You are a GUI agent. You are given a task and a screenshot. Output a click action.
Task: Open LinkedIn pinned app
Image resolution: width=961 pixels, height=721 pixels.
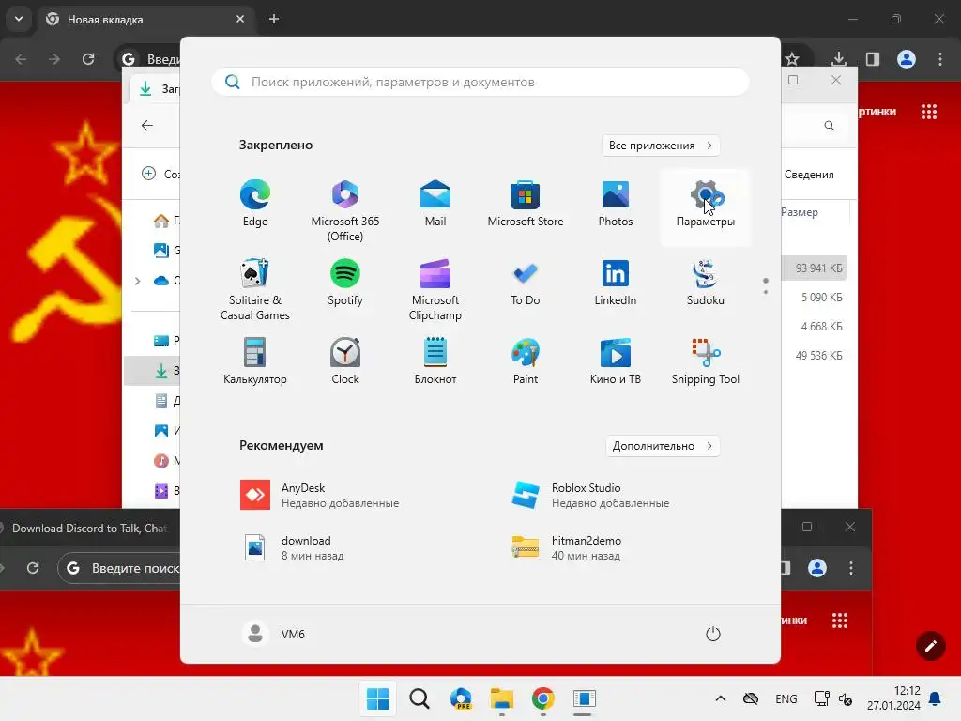pos(616,284)
